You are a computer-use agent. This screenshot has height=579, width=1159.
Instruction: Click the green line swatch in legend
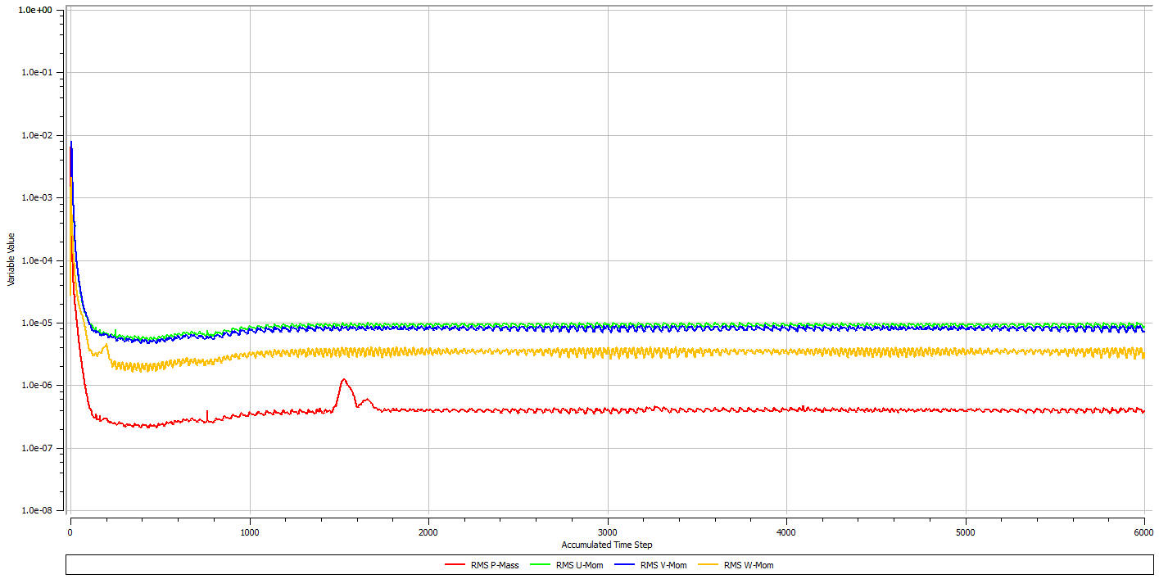(539, 565)
